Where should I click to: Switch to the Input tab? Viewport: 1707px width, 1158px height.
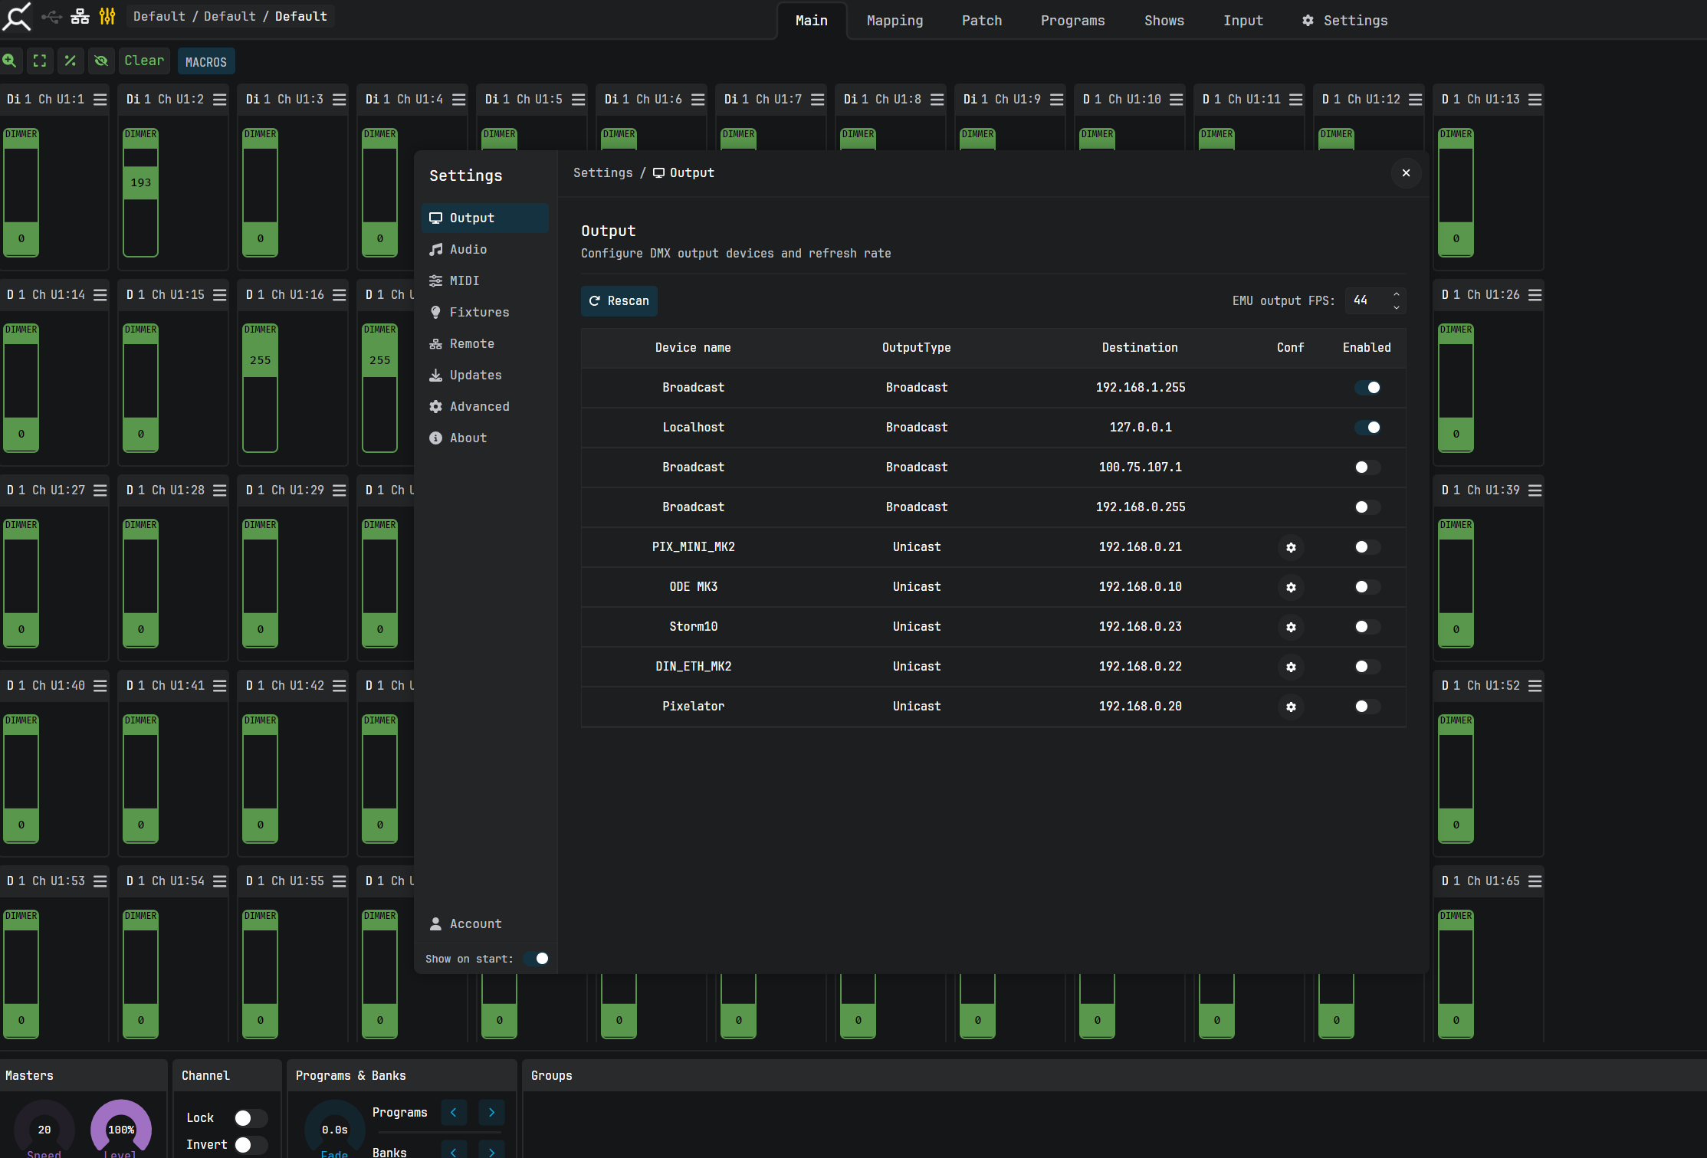1243,21
